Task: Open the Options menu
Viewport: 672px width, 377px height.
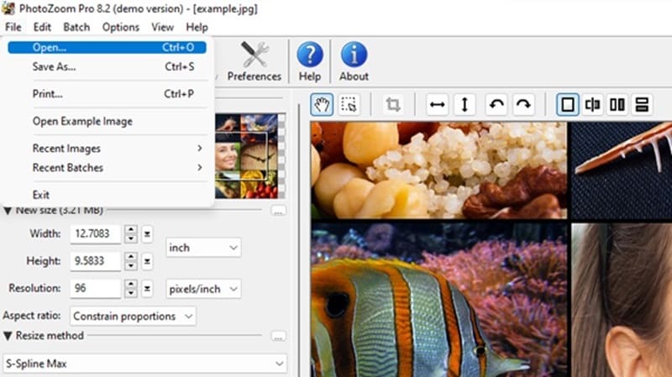Action: coord(120,27)
